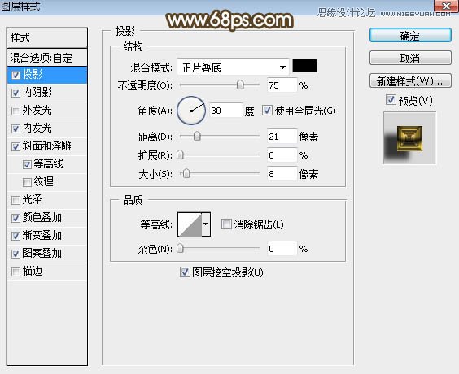Screen dimensions: 459x374
Task: Open the 颜色叠加 style settings
Action: coord(42,218)
